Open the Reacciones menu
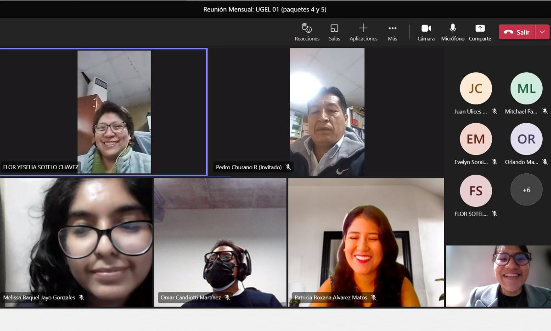Viewport: 551px width, 331px height. pos(307,32)
